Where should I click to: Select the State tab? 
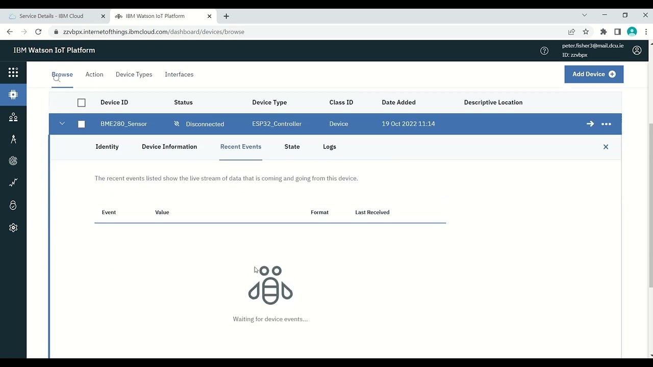292,147
